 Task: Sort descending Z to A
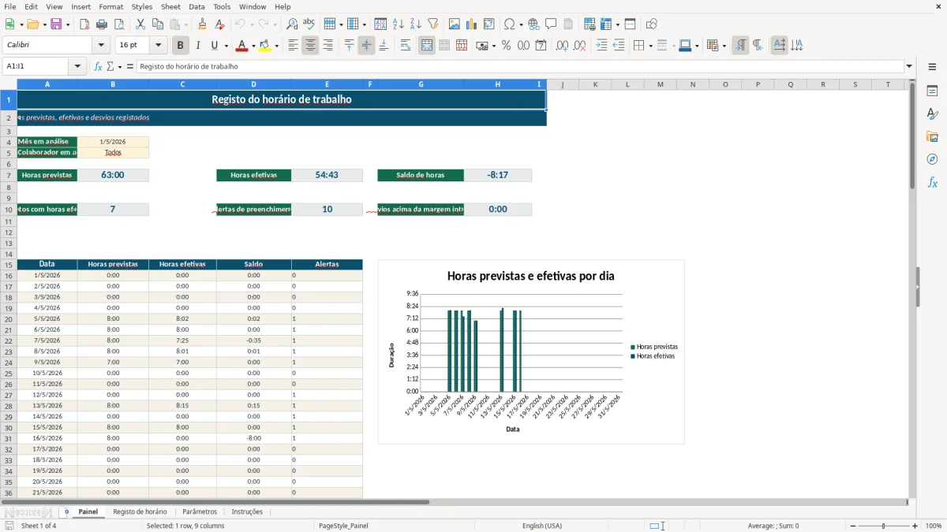(416, 24)
